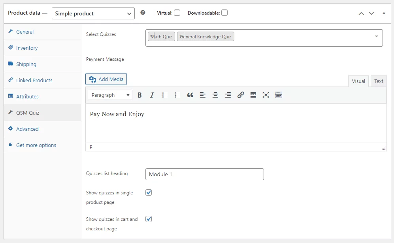Open the Linked Products tab
The image size is (394, 243).
(42, 80)
